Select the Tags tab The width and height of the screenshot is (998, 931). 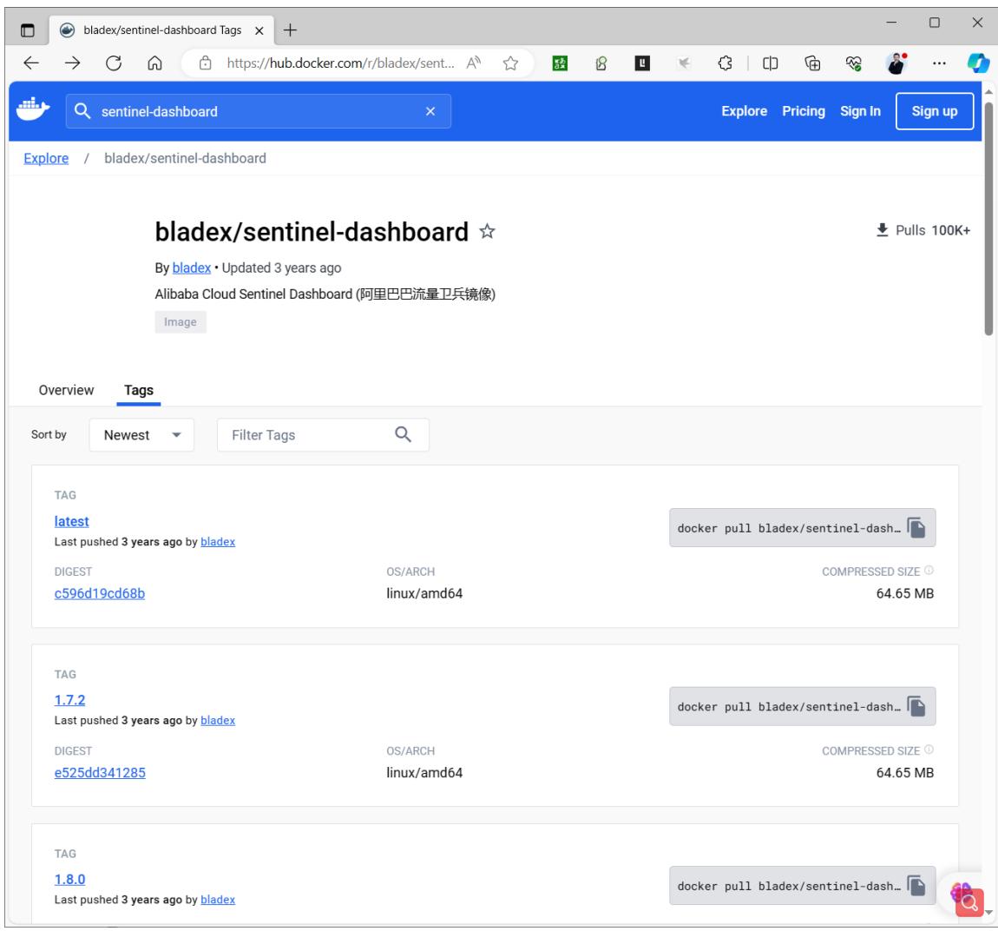pyautogui.click(x=139, y=390)
